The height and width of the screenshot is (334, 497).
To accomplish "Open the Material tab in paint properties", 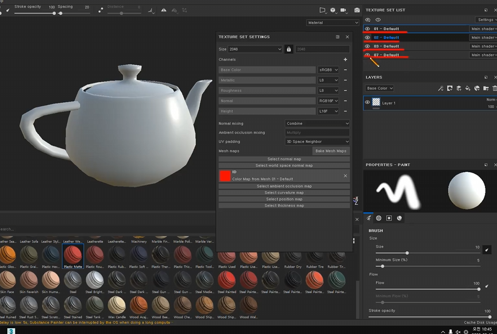I will pos(399,218).
